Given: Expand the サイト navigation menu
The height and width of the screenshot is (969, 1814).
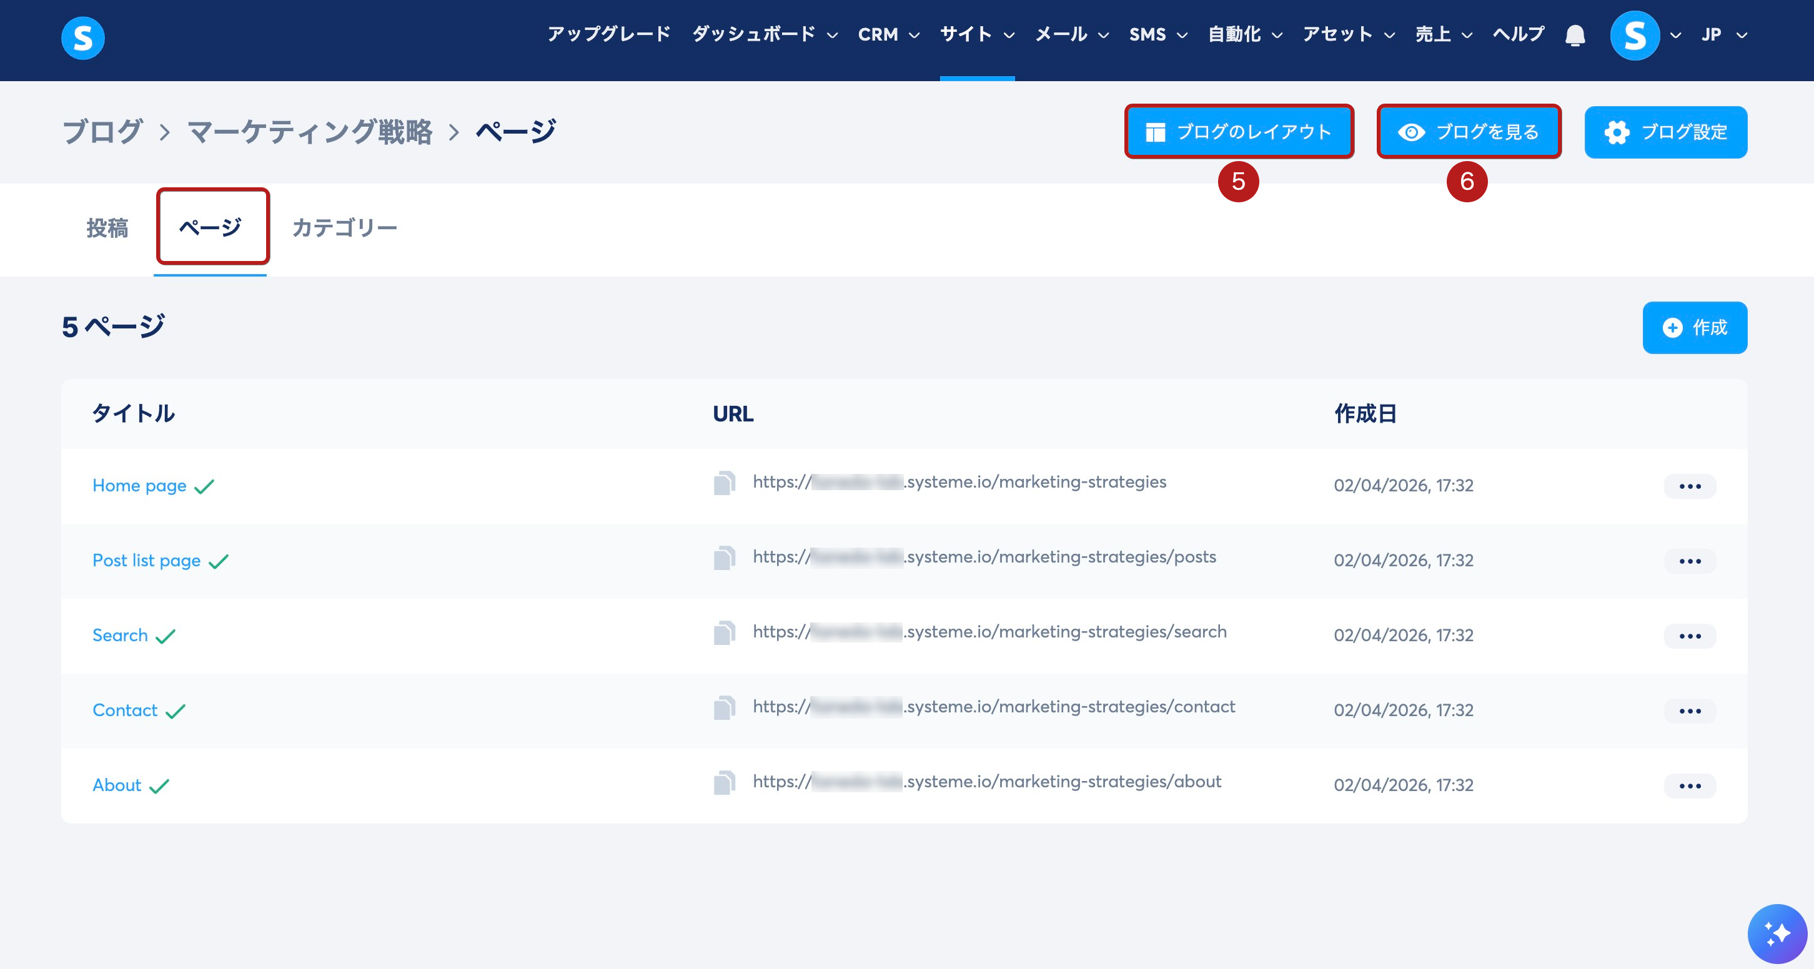Looking at the screenshot, I should (976, 34).
